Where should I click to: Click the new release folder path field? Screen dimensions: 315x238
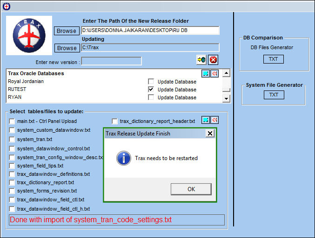[x=150, y=31]
